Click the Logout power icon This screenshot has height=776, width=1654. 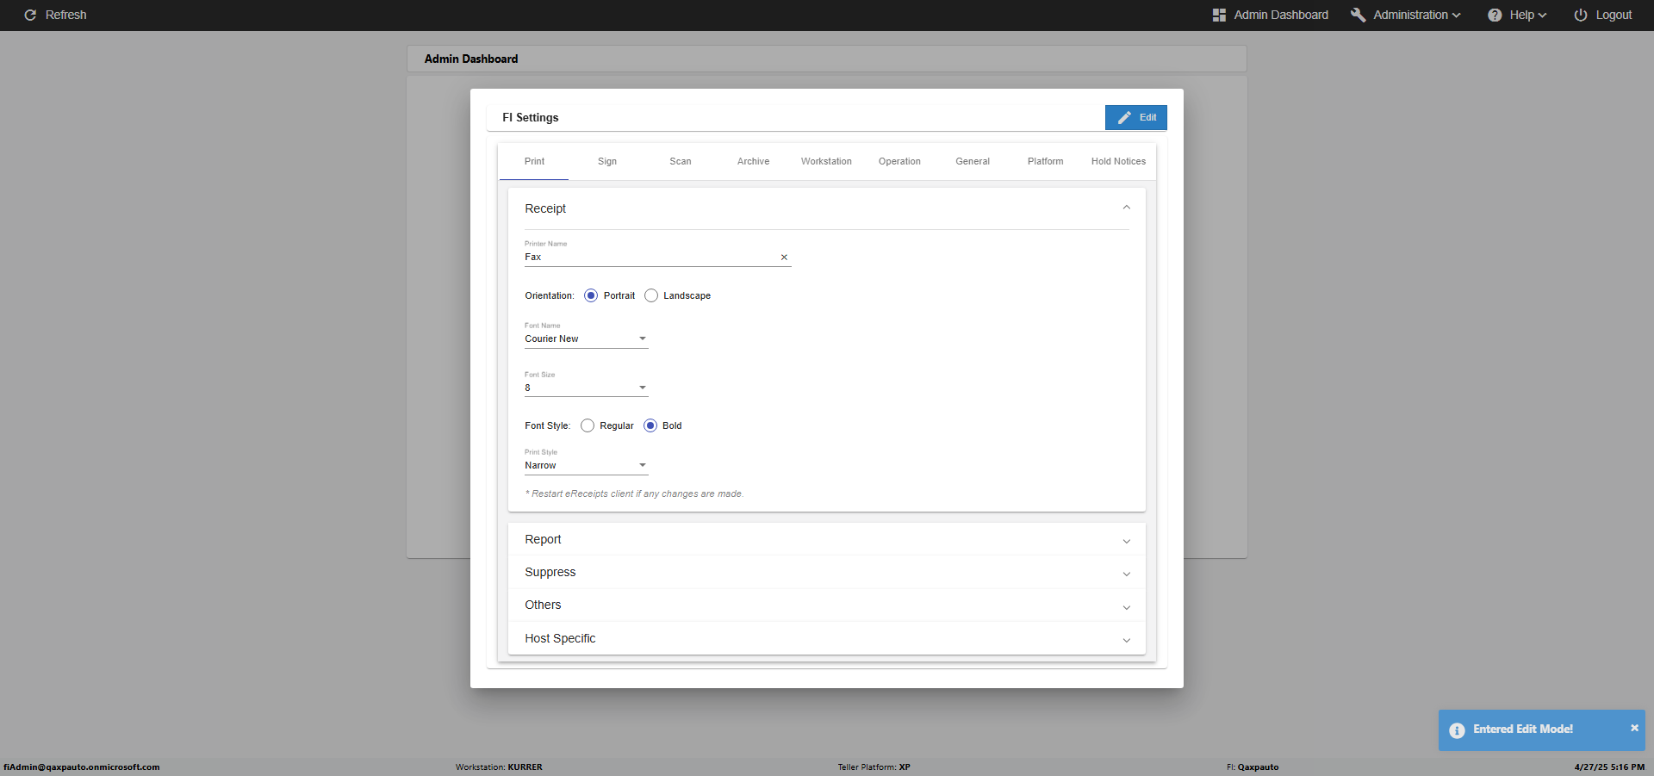[1581, 15]
